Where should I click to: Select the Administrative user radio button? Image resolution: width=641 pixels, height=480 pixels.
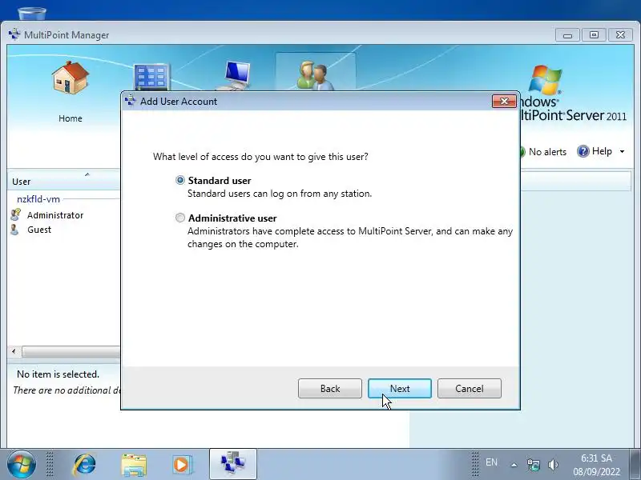pyautogui.click(x=179, y=218)
